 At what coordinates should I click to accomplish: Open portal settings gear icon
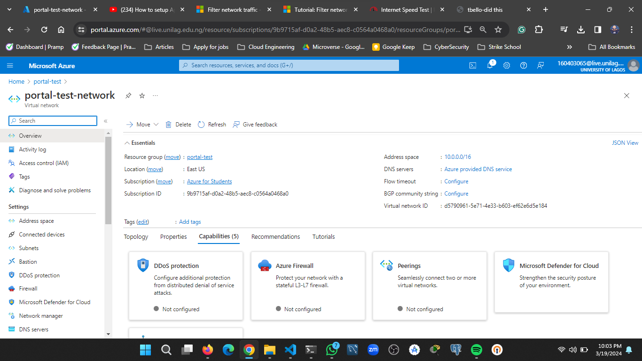coord(507,66)
